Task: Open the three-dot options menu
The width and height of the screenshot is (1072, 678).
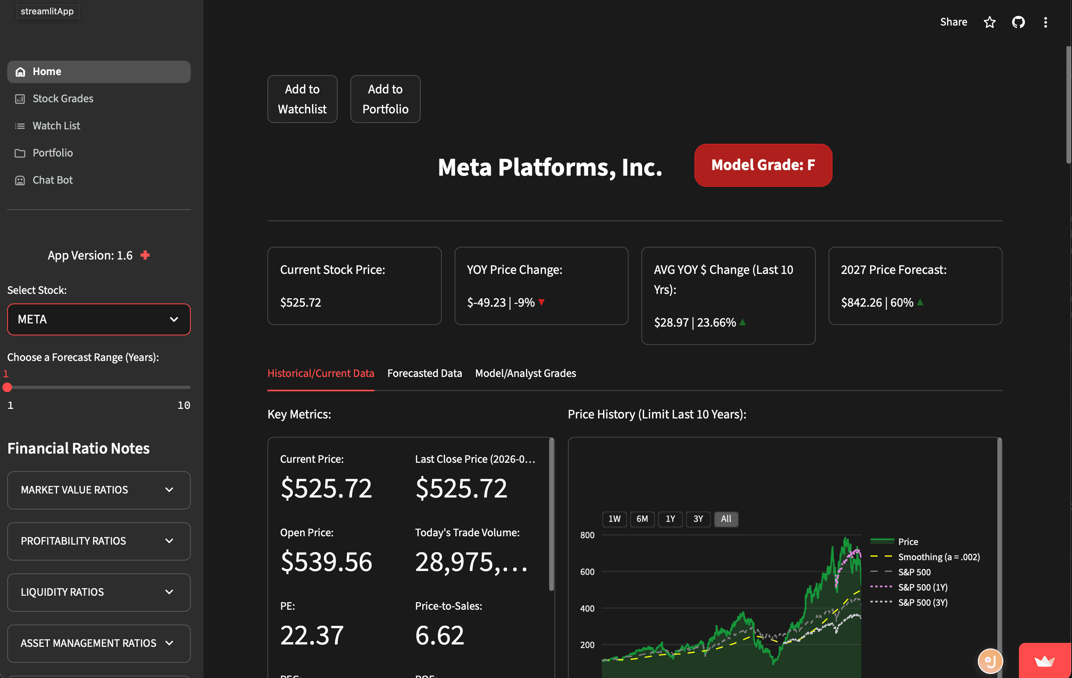Action: [x=1046, y=22]
